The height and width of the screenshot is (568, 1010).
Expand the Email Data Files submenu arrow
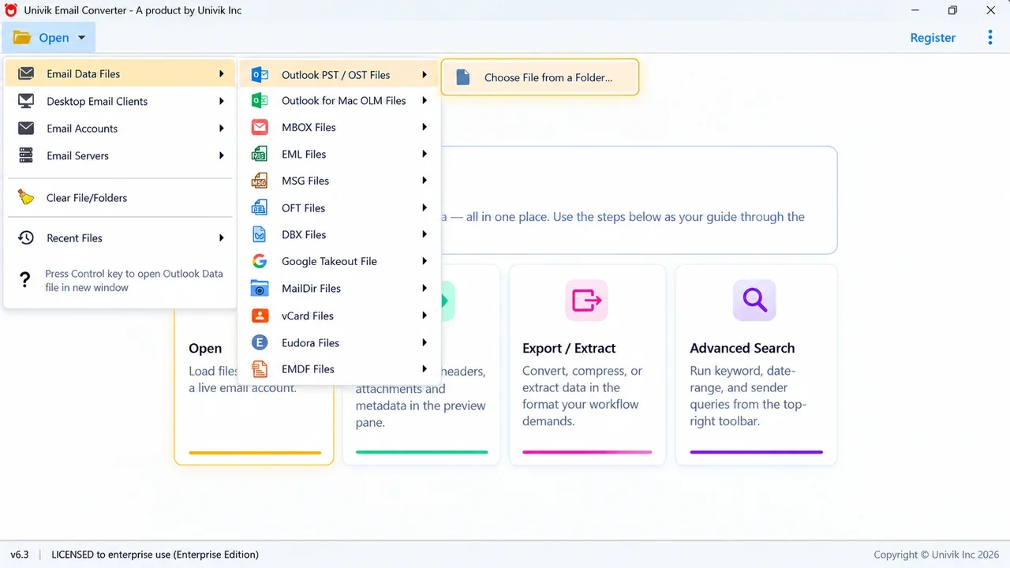click(x=222, y=73)
